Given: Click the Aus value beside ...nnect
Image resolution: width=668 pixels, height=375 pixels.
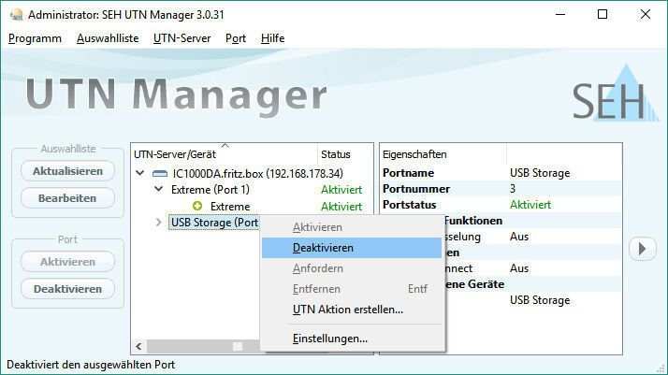Looking at the screenshot, I should pyautogui.click(x=519, y=268).
